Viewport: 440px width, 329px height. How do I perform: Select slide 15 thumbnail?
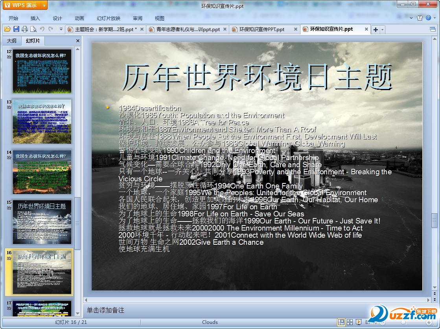(x=42, y=222)
